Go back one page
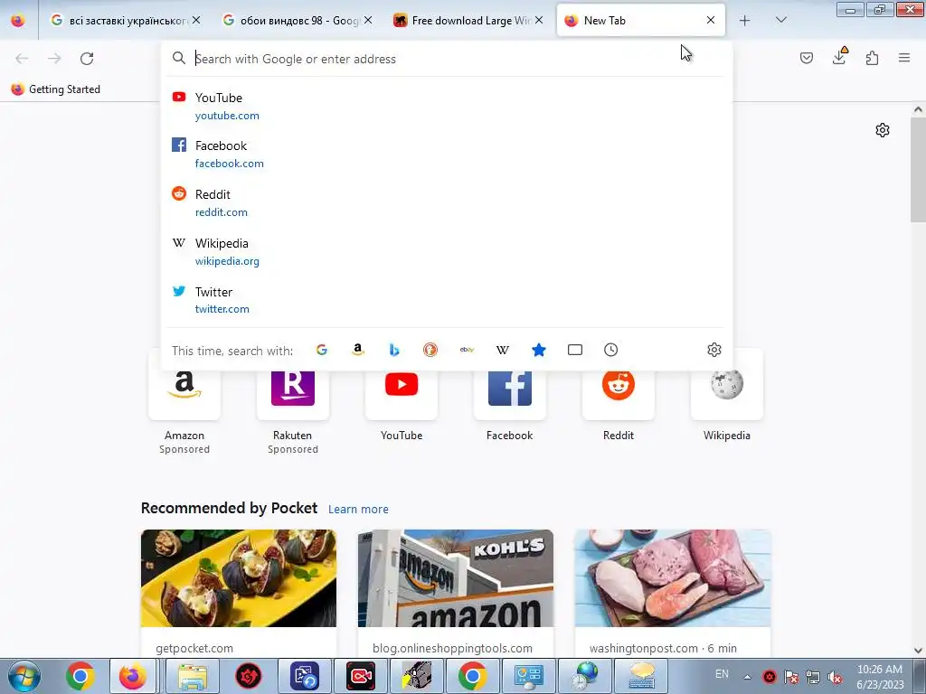The image size is (926, 694). (22, 58)
